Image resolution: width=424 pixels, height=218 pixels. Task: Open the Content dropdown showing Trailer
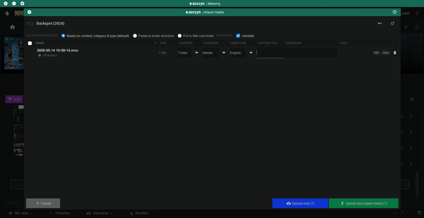pos(196,53)
